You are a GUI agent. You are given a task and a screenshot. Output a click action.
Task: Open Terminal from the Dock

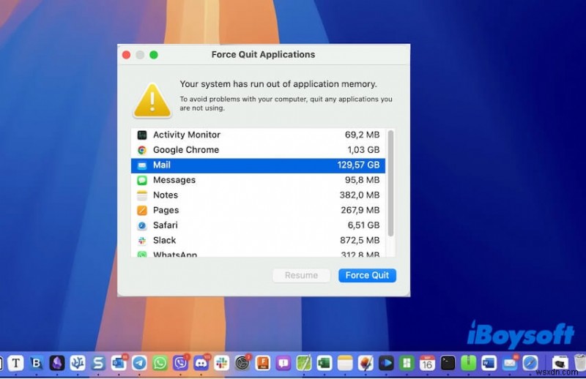click(x=448, y=363)
